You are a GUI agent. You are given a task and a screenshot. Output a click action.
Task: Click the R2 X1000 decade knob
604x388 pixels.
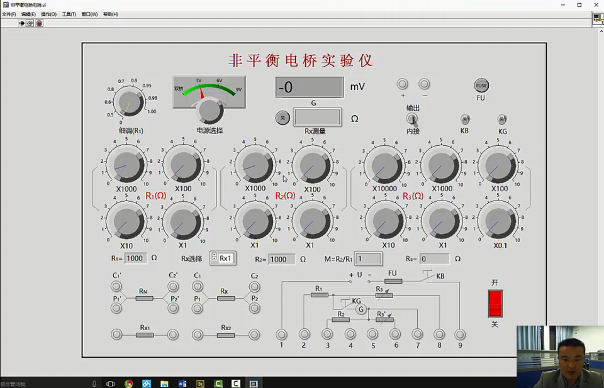255,164
